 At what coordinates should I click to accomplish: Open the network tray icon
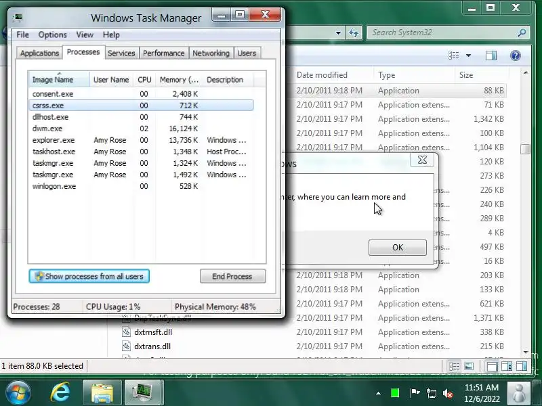pyautogui.click(x=431, y=393)
